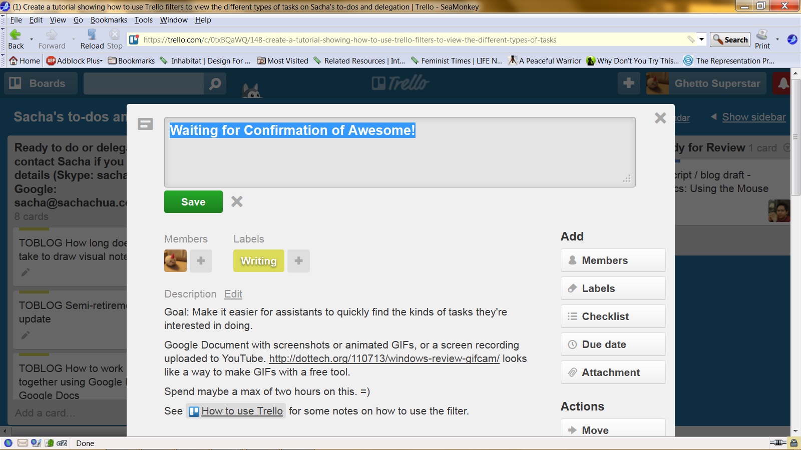The width and height of the screenshot is (801, 450).
Task: Open the Boards menu in Trello
Action: click(41, 83)
